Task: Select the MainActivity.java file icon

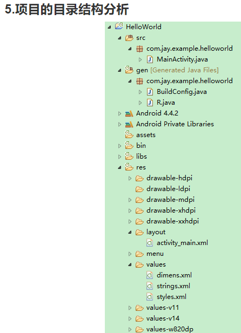Action: 150,59
